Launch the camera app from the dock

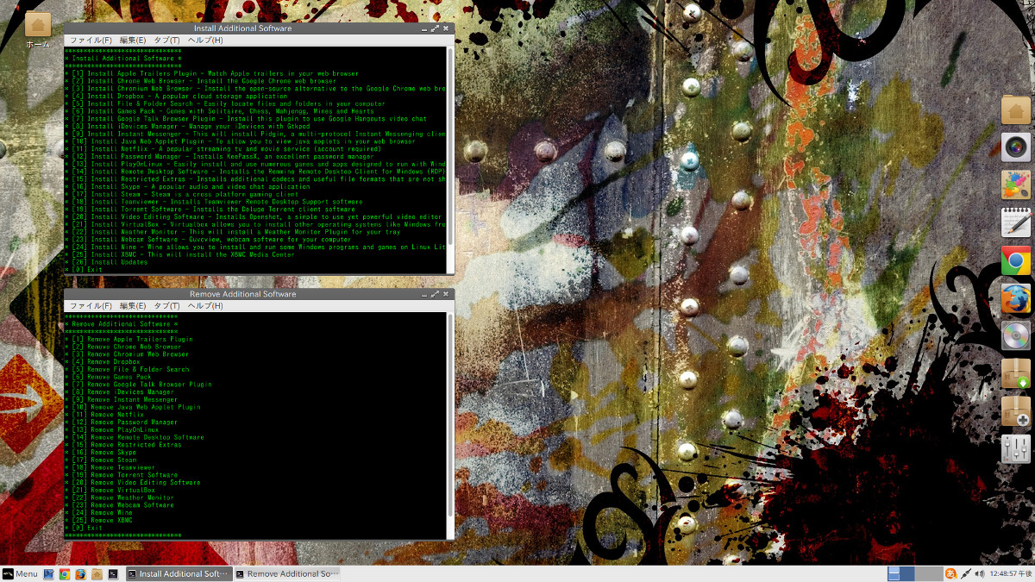tap(1016, 147)
